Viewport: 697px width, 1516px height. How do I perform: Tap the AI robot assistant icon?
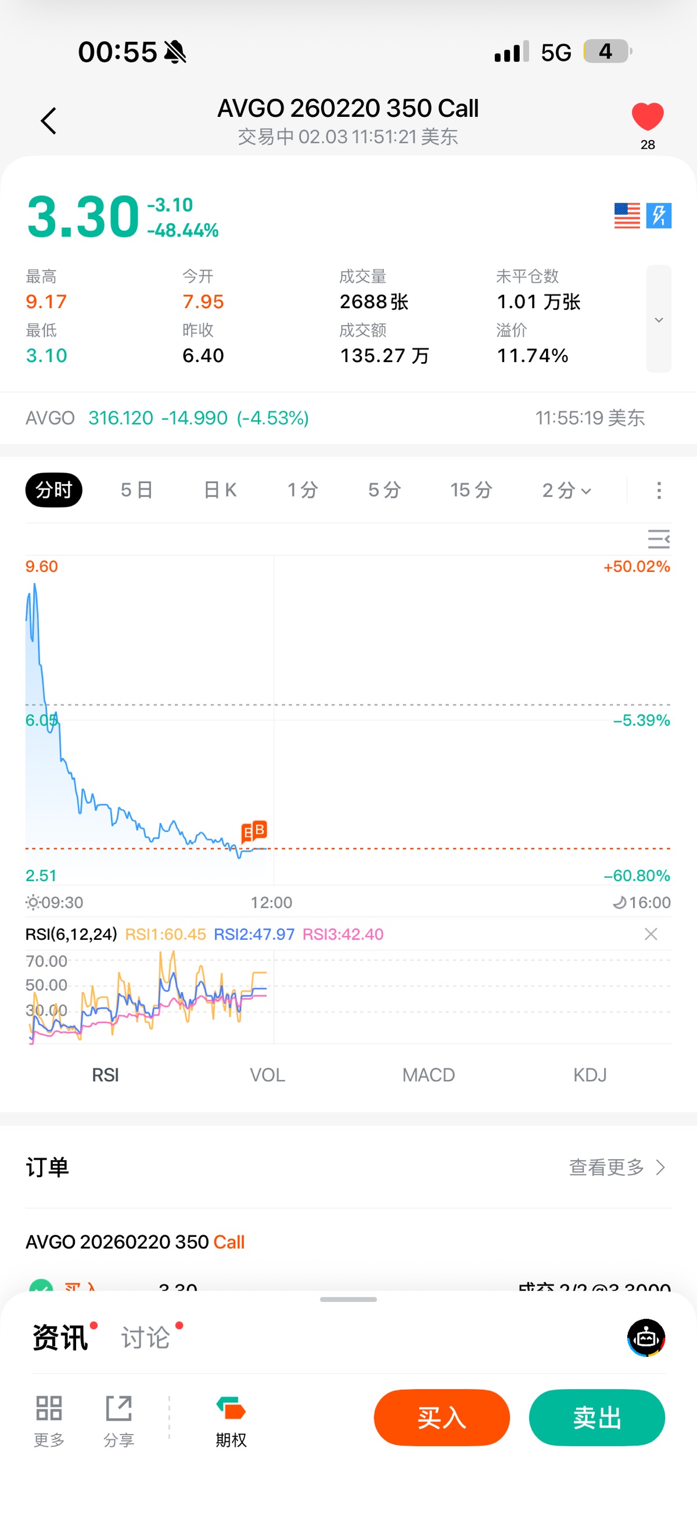point(646,1338)
